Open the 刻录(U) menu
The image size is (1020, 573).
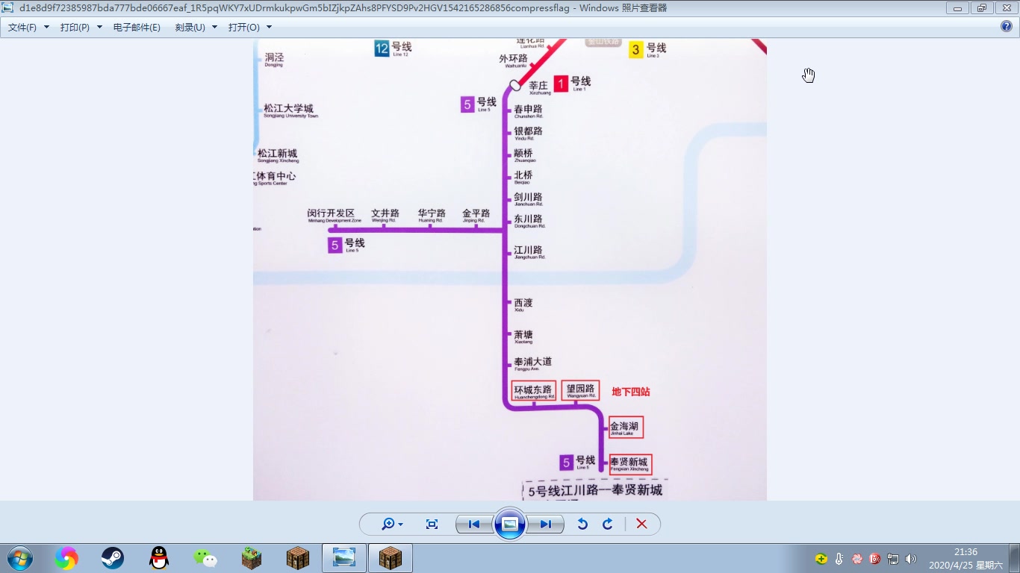[190, 27]
